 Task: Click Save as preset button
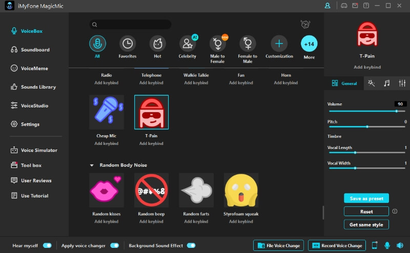[x=366, y=198]
